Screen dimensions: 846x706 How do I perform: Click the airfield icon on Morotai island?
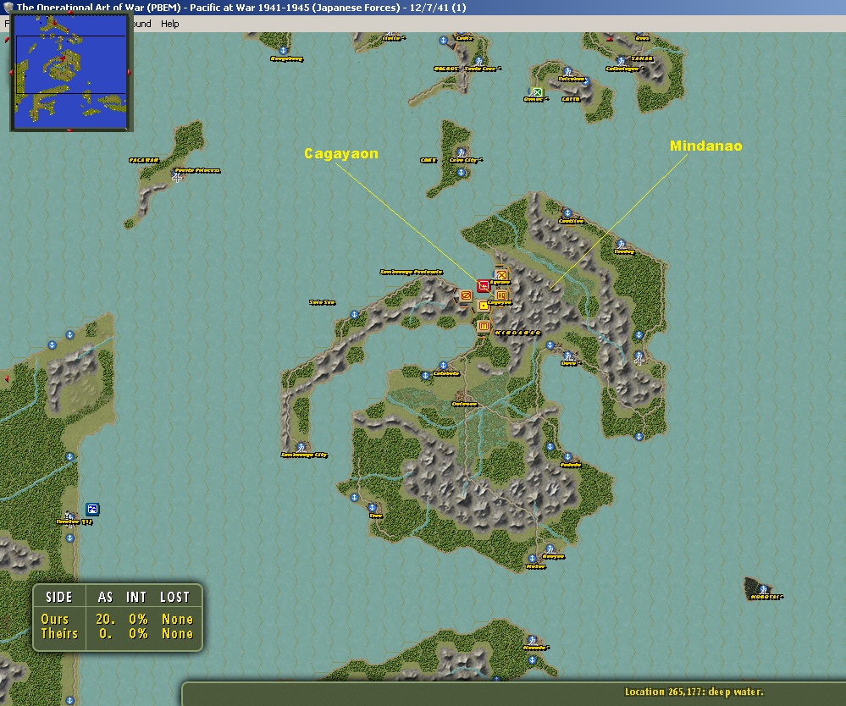[x=763, y=589]
